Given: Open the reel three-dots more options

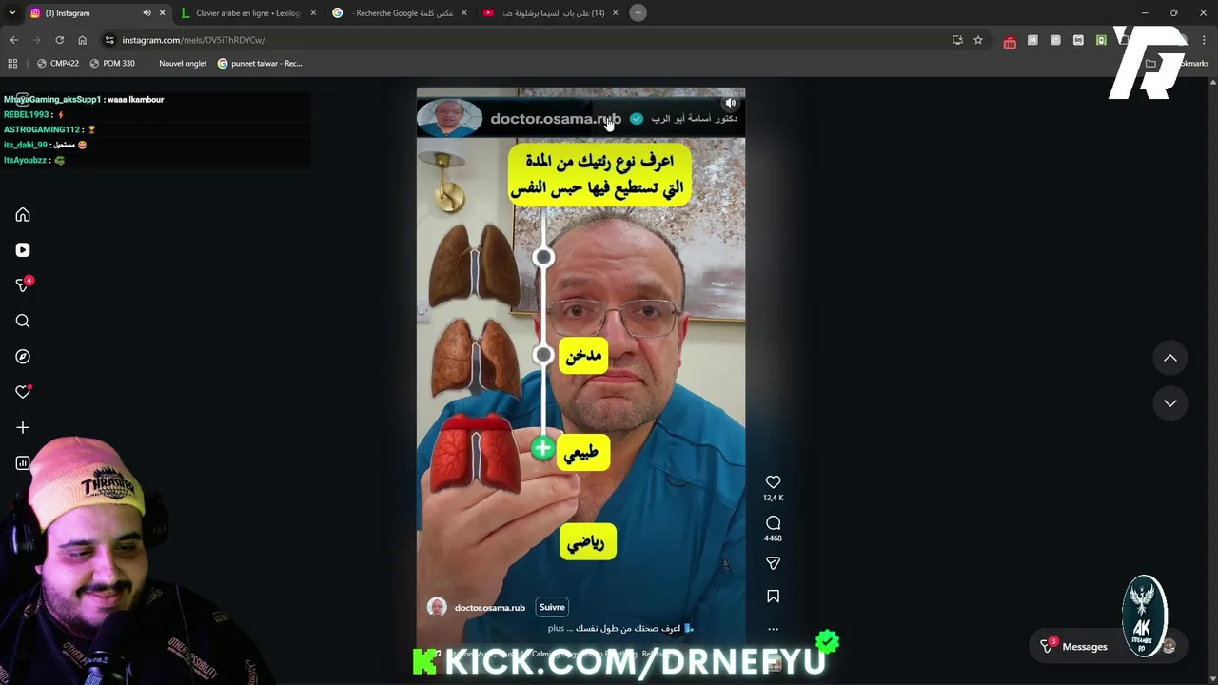Looking at the screenshot, I should [x=773, y=629].
